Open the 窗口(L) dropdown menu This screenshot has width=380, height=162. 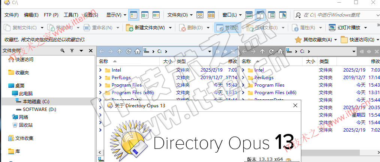click(232, 15)
